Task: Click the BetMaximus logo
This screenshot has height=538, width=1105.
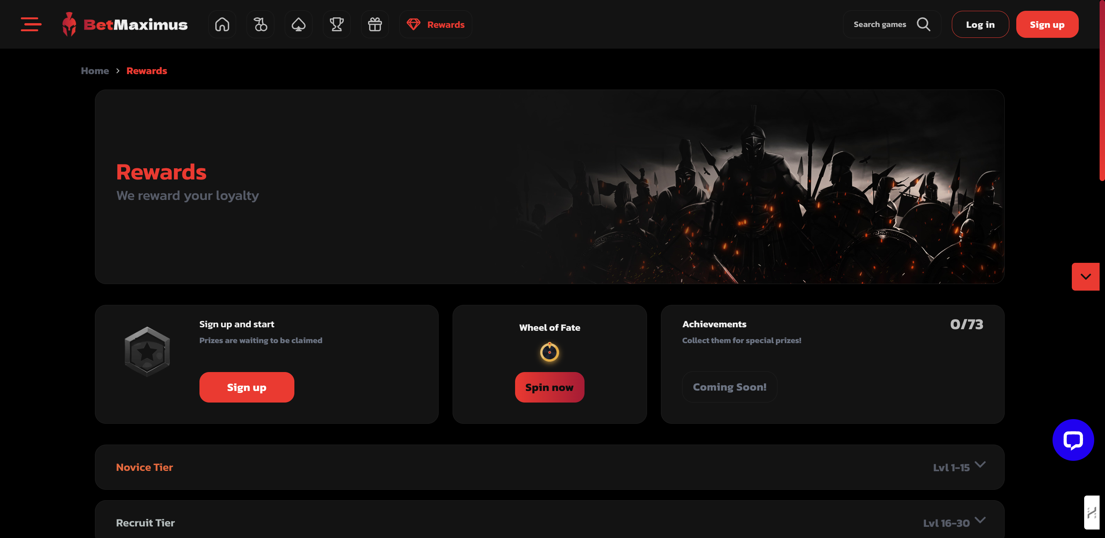Action: [x=125, y=24]
